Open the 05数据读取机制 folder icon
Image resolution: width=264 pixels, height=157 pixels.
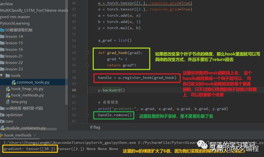tap(2, 30)
